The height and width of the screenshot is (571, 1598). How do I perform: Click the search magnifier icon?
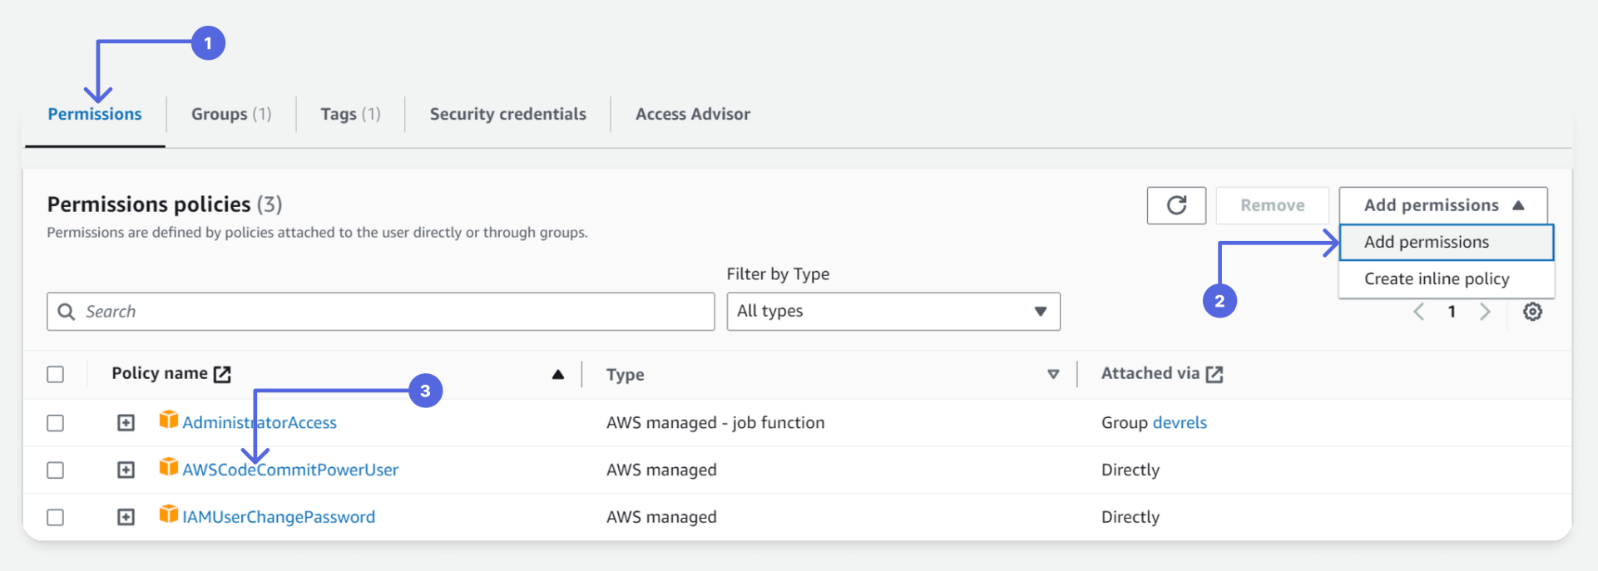(67, 312)
